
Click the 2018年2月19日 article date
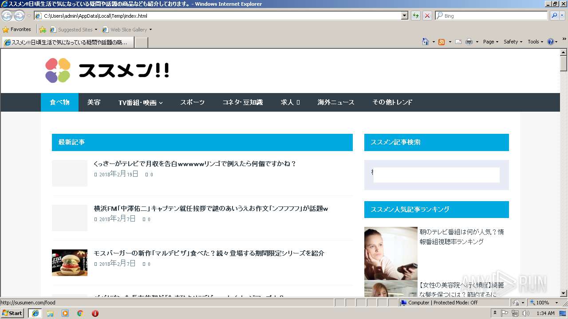point(119,174)
